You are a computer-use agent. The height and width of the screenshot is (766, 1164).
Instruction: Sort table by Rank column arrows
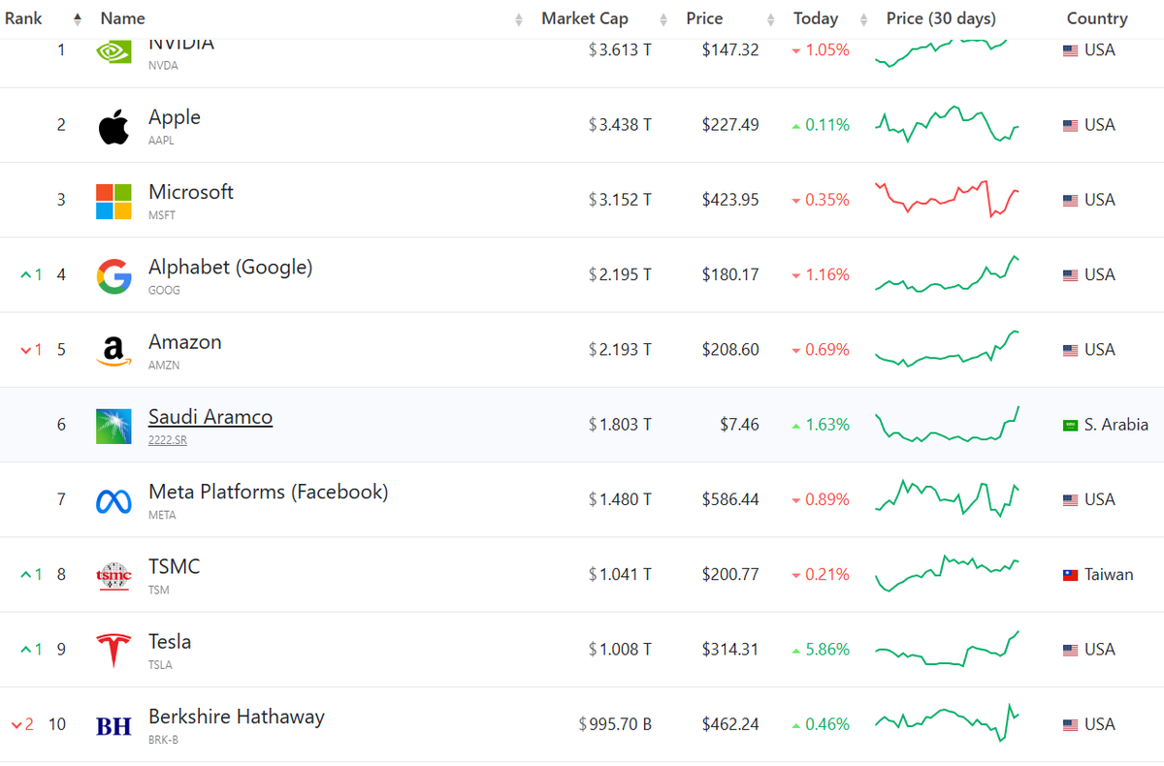(78, 18)
